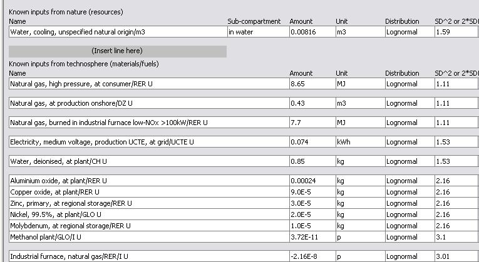Click the 8.65 amount for natural gas

click(x=311, y=84)
